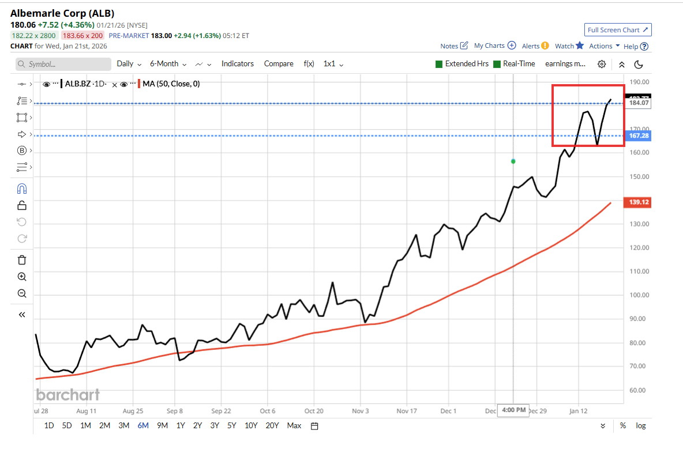
Task: Switch to dark mode moon icon
Action: click(639, 64)
